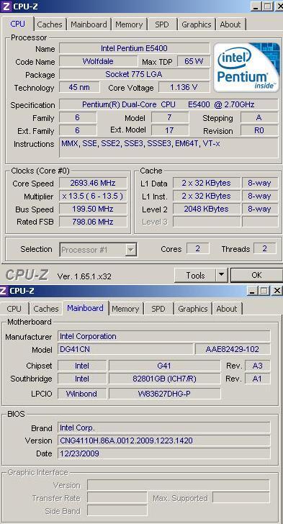The height and width of the screenshot is (524, 283).
Task: Minimize the top CPU-Z window
Action: (256, 6)
